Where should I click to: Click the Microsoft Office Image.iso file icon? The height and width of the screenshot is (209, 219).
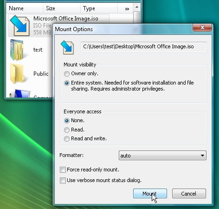click(x=19, y=26)
